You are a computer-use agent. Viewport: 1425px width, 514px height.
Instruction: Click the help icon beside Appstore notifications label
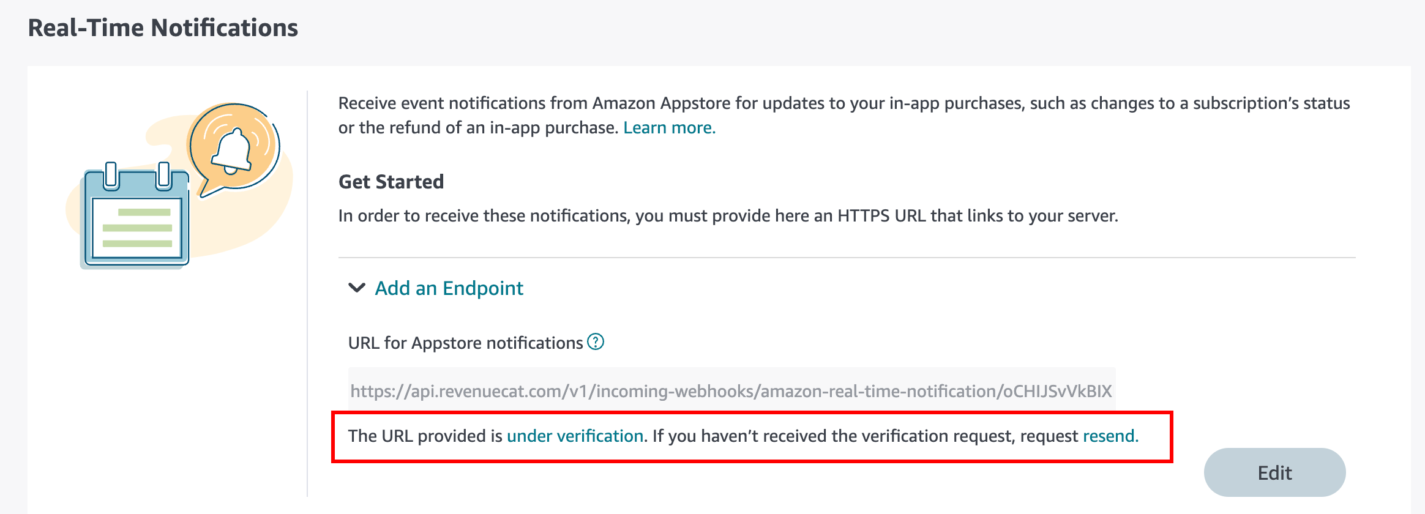tap(596, 341)
